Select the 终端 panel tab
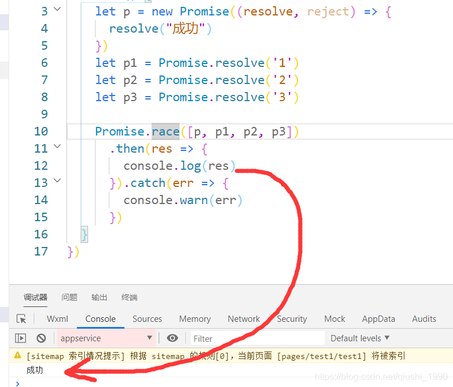Image resolution: width=453 pixels, height=387 pixels. pyautogui.click(x=129, y=297)
